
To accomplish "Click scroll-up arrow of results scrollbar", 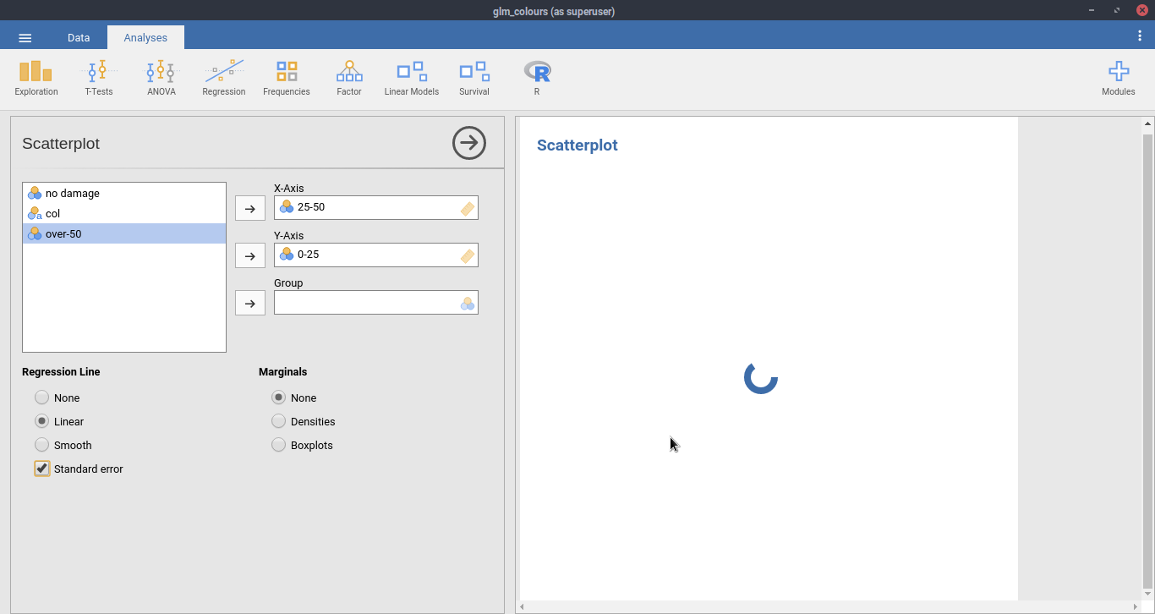I will point(1147,123).
